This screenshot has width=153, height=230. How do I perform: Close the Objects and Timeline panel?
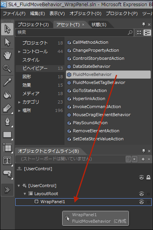(149, 151)
